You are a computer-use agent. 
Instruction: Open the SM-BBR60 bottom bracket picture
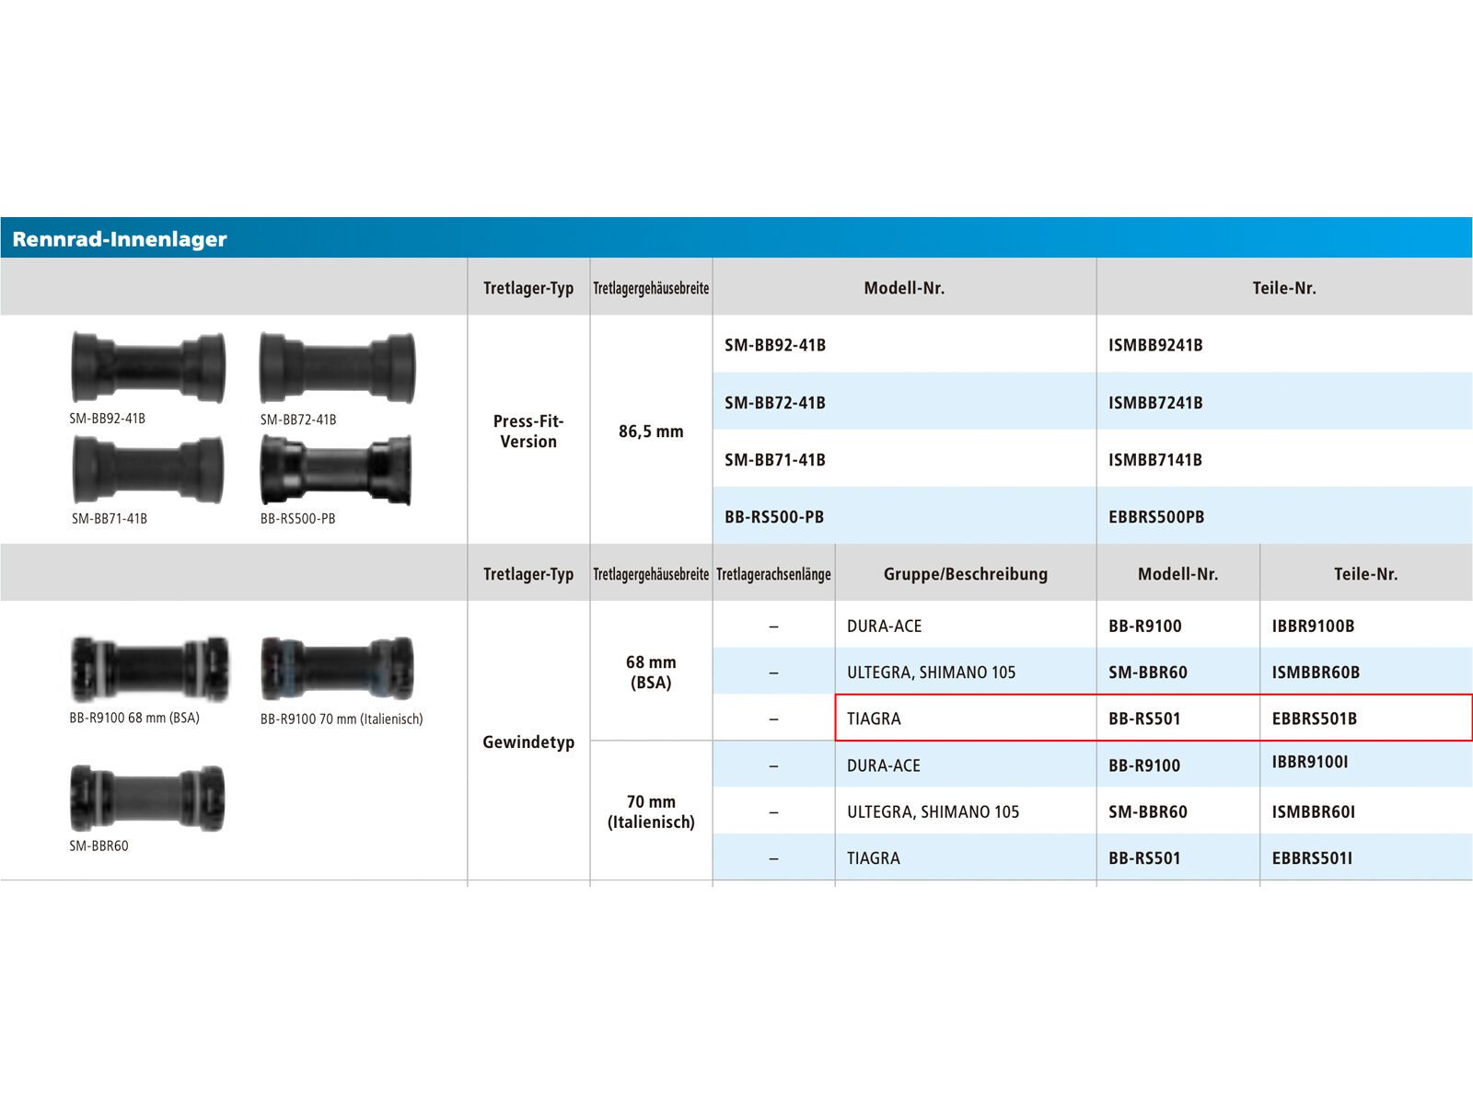pos(147,798)
